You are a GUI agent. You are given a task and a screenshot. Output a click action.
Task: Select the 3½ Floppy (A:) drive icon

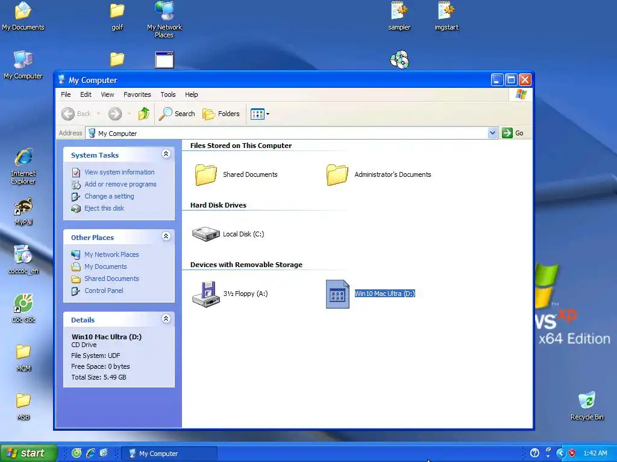pyautogui.click(x=206, y=294)
